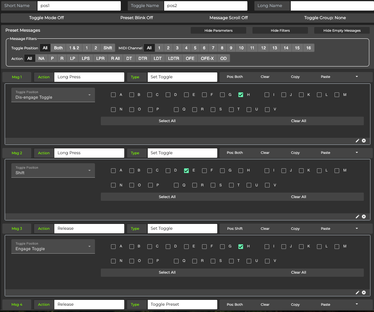Open Msg 2 Type Set Toggle selector
Screen dimensions: 374x312
(x=182, y=153)
